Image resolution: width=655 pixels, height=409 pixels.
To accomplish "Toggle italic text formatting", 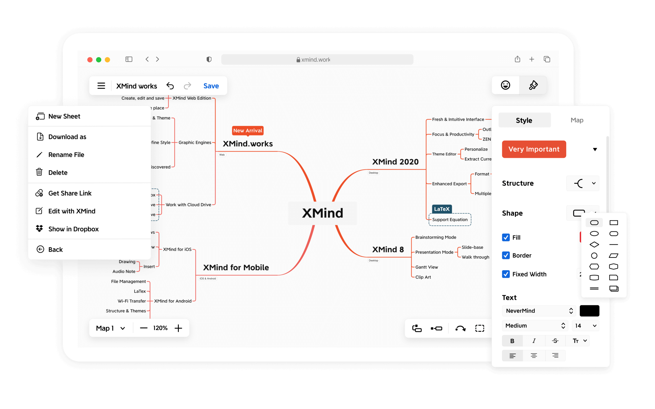I will pyautogui.click(x=534, y=341).
